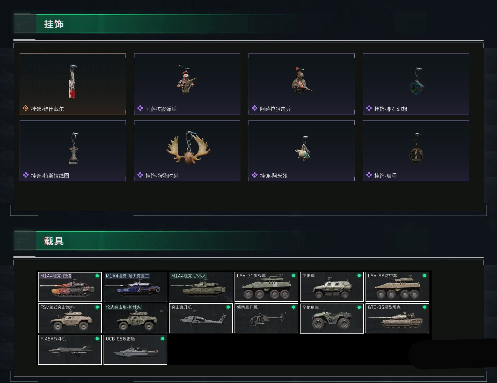The height and width of the screenshot is (383, 497).
Task: Open the 侦察直升机 vehicle tile
Action: (x=266, y=318)
